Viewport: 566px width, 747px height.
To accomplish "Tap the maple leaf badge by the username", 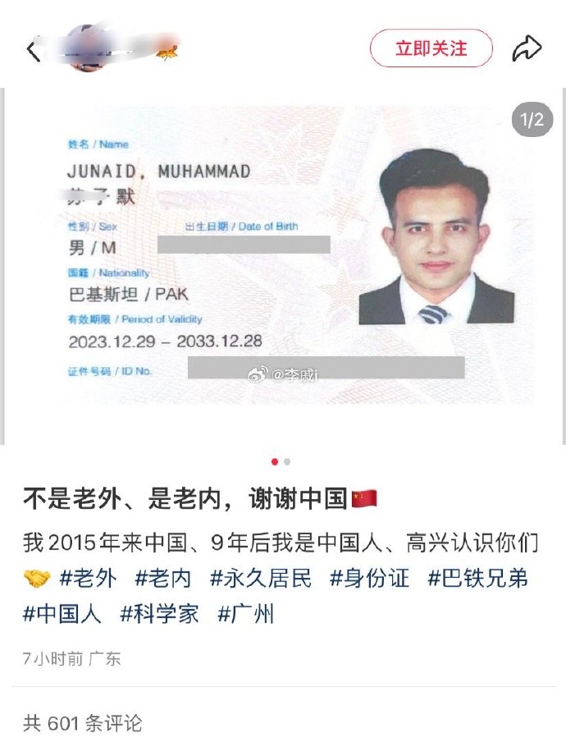I will tap(167, 52).
